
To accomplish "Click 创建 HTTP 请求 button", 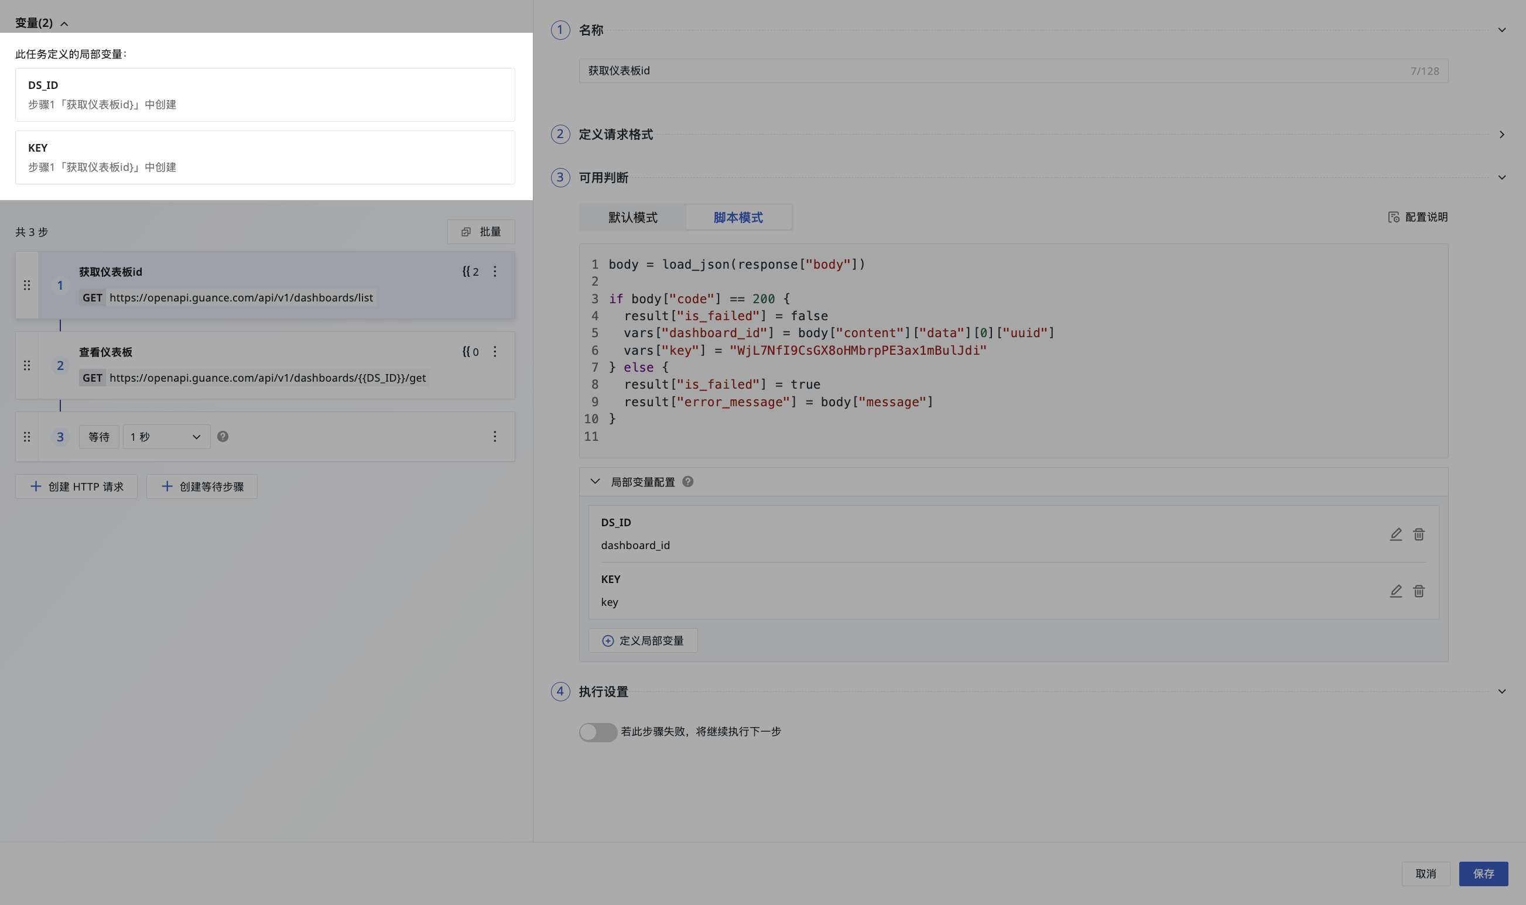I will pos(77,486).
